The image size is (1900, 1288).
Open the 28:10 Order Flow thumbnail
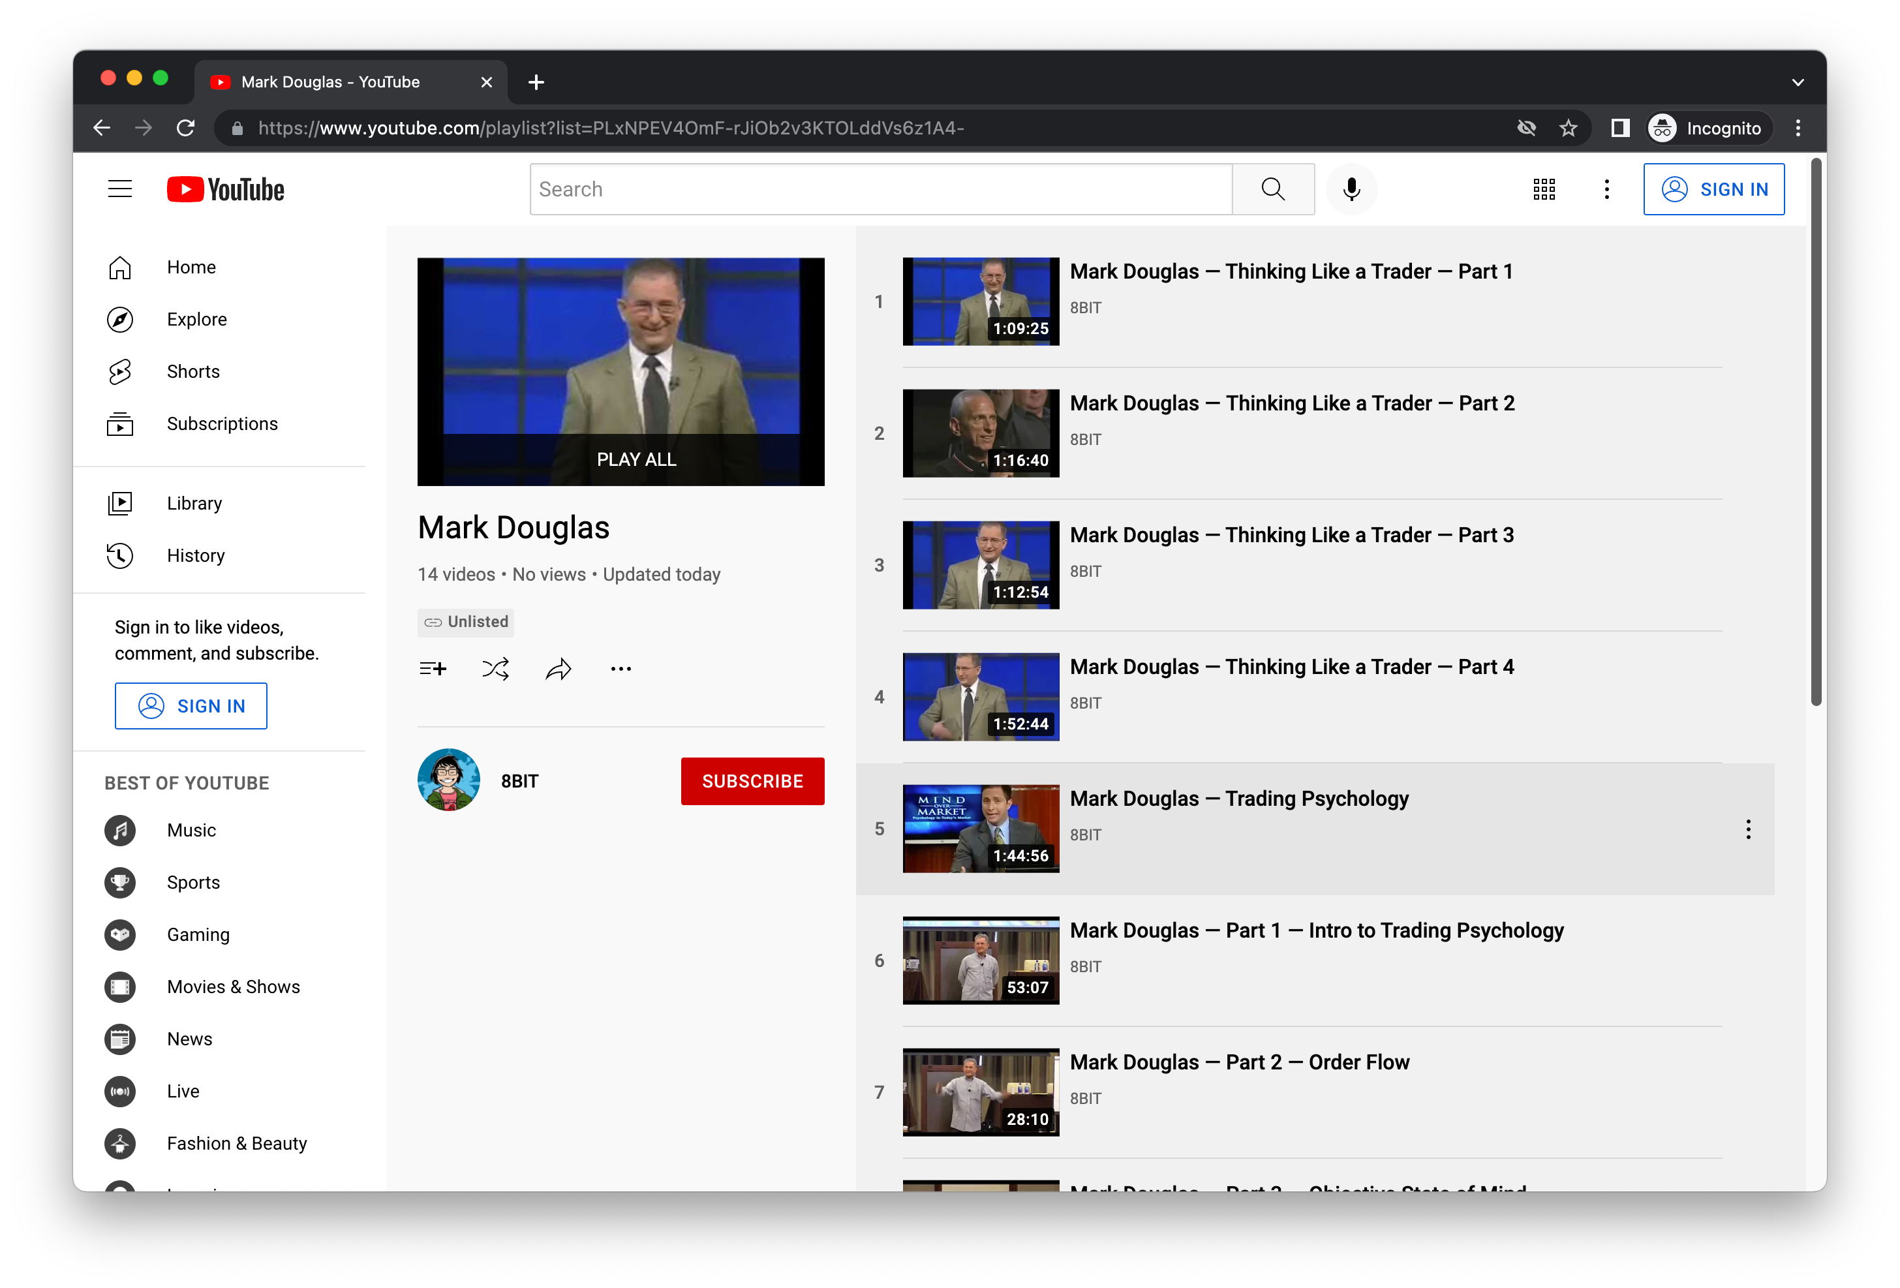click(980, 1092)
